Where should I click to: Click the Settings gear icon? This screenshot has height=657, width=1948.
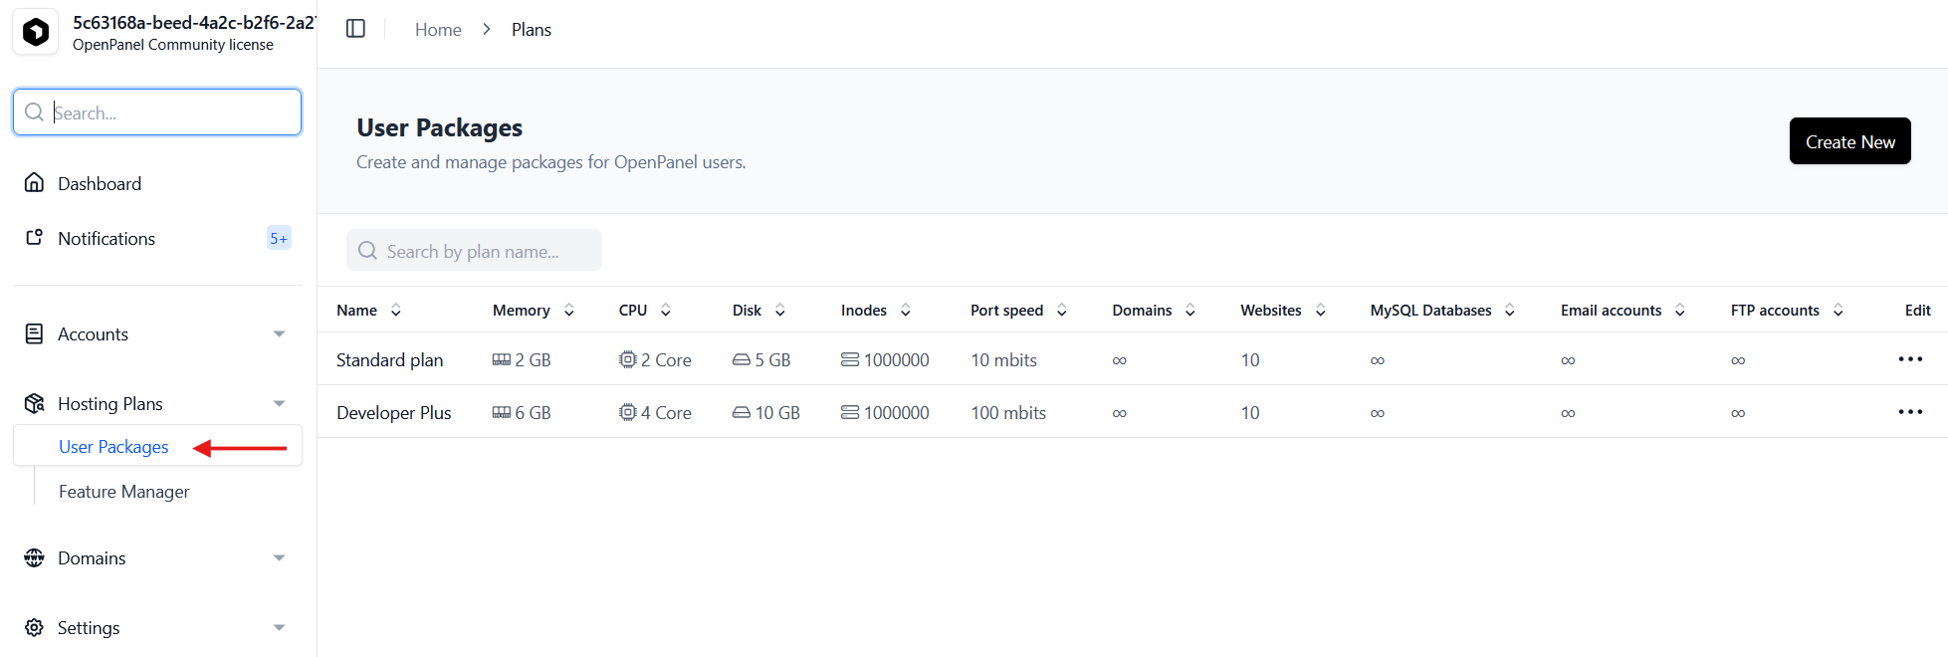tap(35, 627)
